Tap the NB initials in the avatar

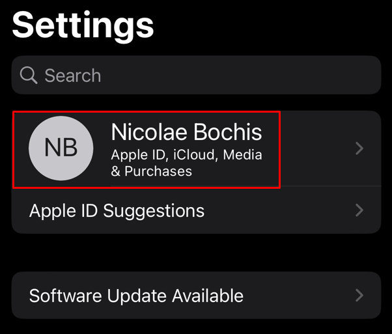61,148
